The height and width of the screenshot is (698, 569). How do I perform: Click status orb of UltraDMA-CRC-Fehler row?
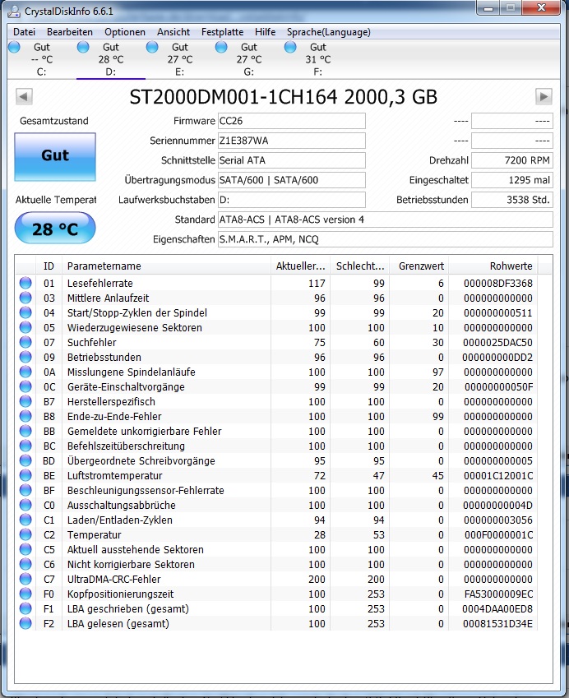click(x=25, y=579)
